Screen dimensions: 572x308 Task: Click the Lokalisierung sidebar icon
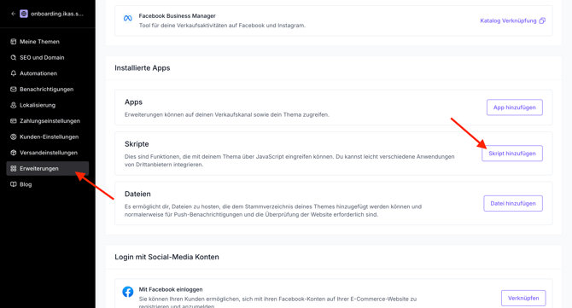(14, 105)
